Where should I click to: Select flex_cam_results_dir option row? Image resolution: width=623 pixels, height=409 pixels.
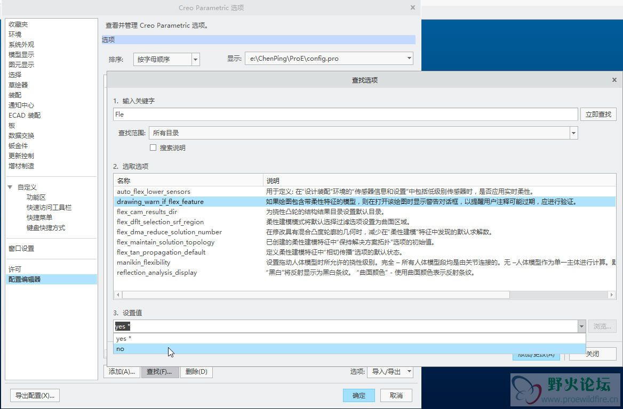tap(365, 212)
